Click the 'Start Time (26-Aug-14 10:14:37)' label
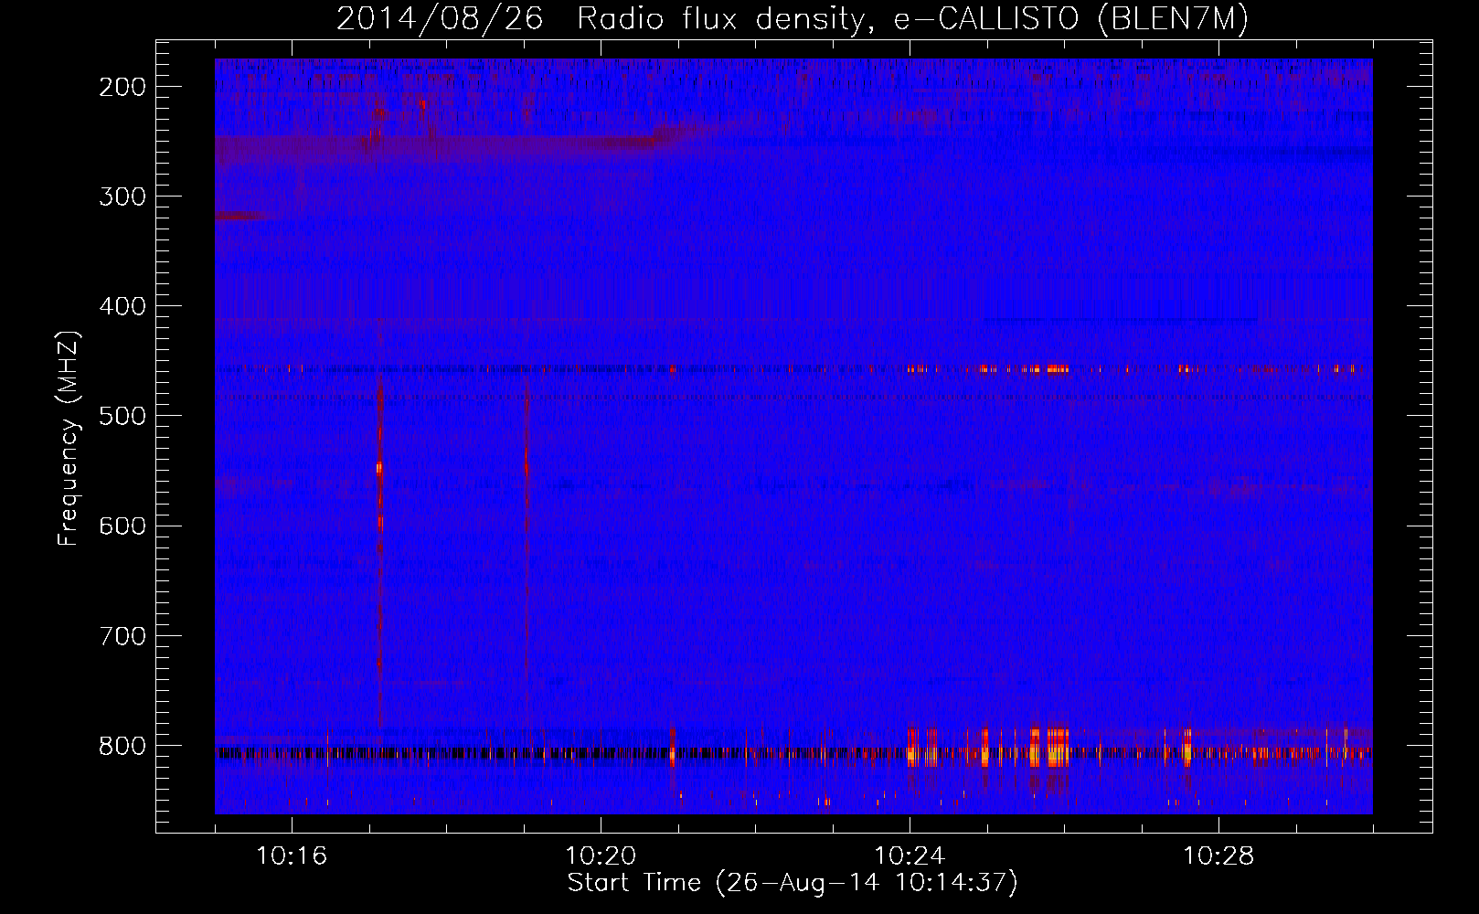Viewport: 1479px width, 914px height. [x=793, y=883]
